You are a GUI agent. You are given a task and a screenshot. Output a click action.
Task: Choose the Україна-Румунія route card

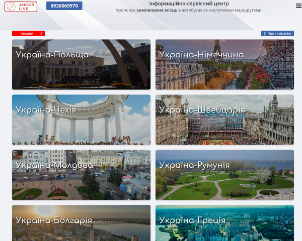click(x=225, y=175)
